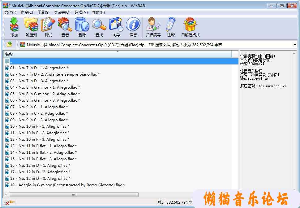Expand the archive path dropdown arrow
Screen dimensions: 300x208
[x=295, y=45]
